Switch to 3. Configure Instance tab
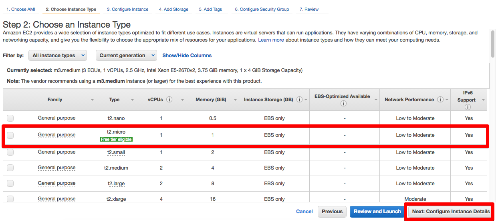The height and width of the screenshot is (222, 496). (127, 9)
